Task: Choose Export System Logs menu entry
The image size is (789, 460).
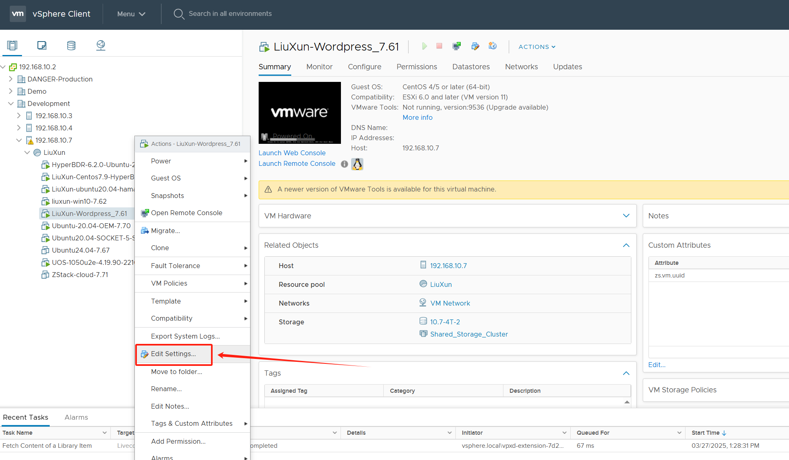Action: pos(193,336)
